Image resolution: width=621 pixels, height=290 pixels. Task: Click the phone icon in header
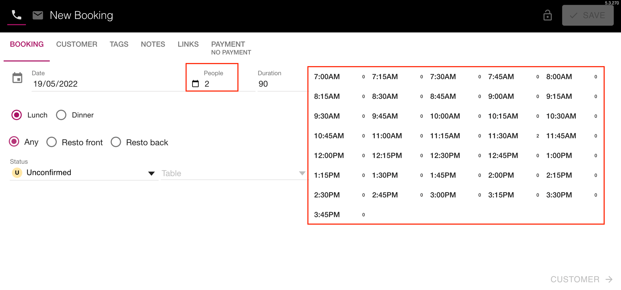pyautogui.click(x=16, y=15)
